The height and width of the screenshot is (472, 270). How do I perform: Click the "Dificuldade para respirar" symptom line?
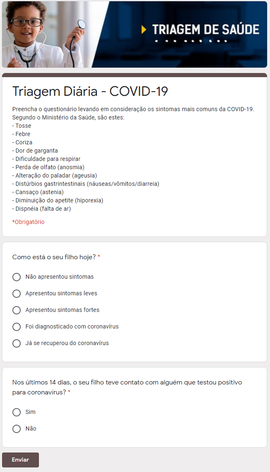coord(46,159)
